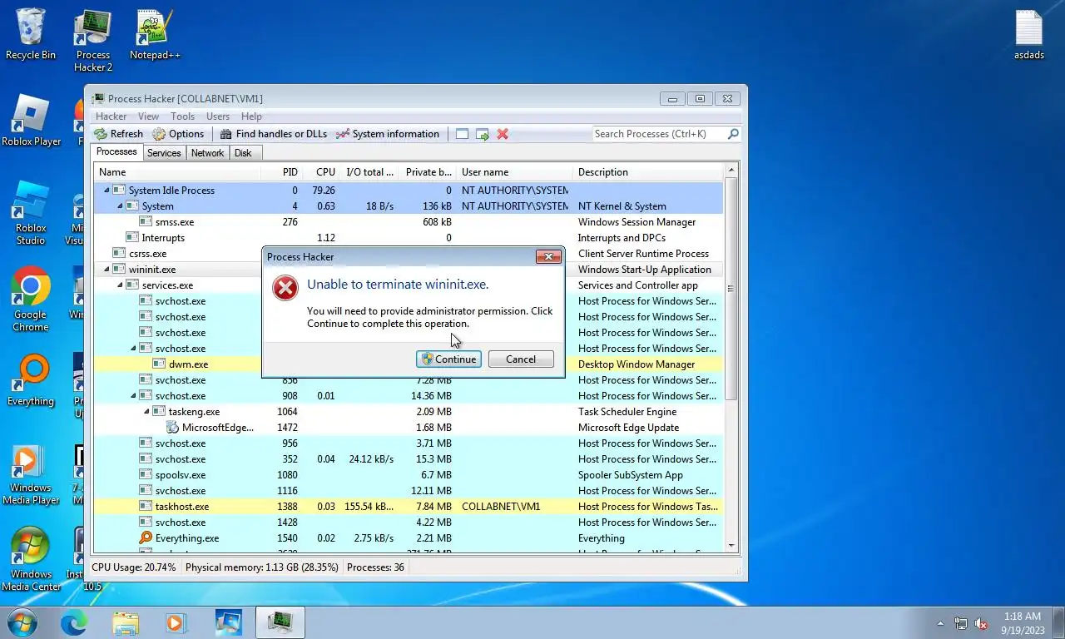1065x639 pixels.
Task: Sort by the CPU column header
Action: pyautogui.click(x=320, y=172)
